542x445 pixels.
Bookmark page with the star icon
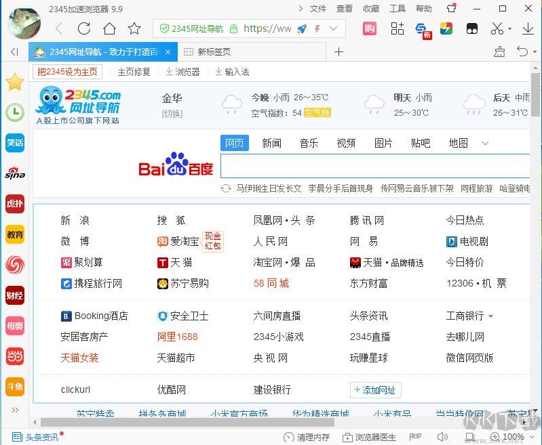tap(134, 28)
